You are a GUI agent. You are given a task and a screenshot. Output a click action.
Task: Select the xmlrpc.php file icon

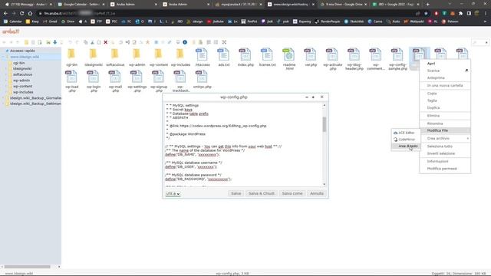(x=202, y=77)
